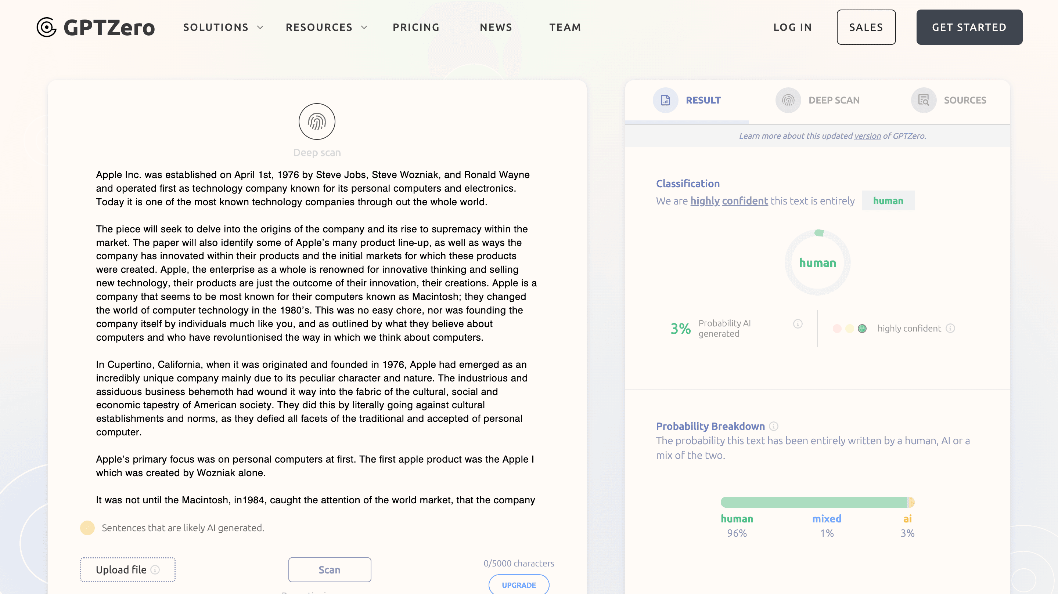Open the Pricing page

point(416,27)
